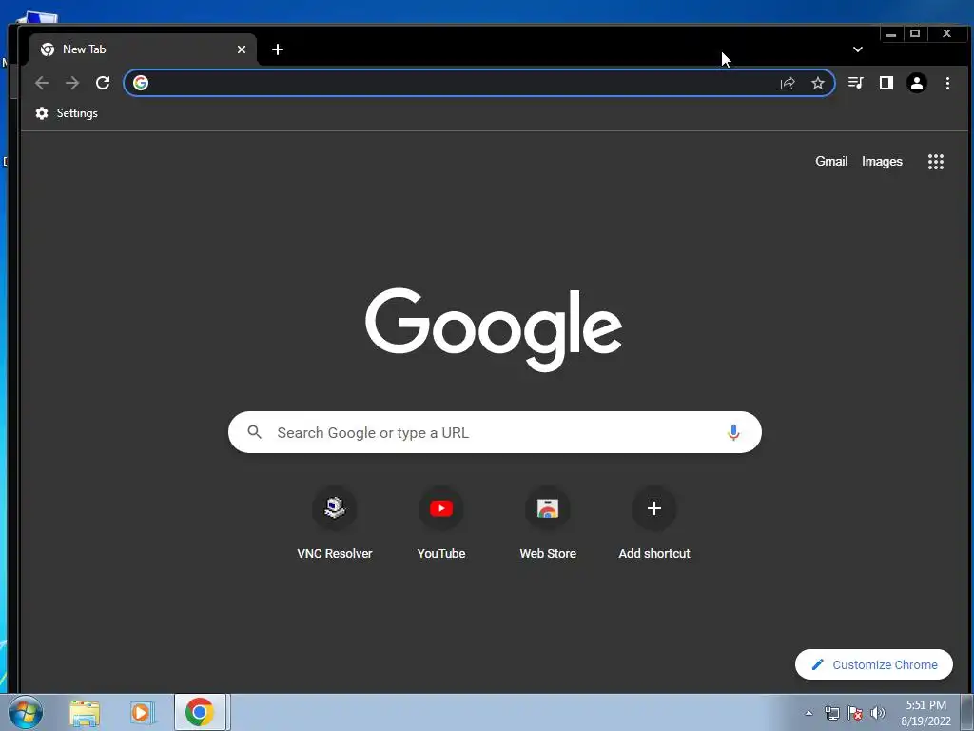Viewport: 974px width, 731px height.
Task: Show hidden tray icons arrow
Action: [x=808, y=713]
